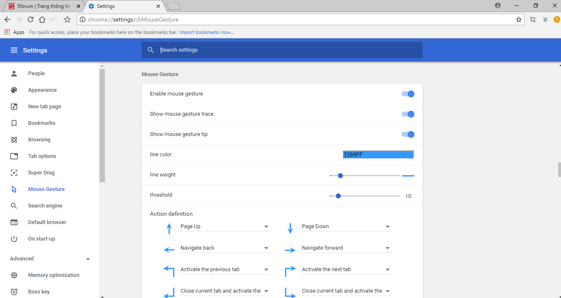Turn off Show mouse gesture trace
Viewport: 561px width, 298px height.
[408, 114]
